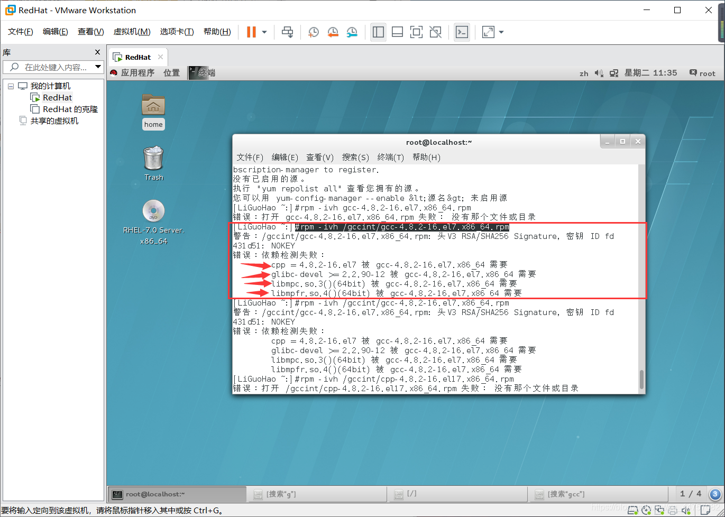The image size is (725, 517).
Task: Open the terminal 帮助(H) menu
Action: [x=426, y=157]
